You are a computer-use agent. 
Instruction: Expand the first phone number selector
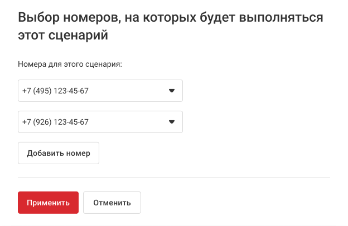(x=100, y=91)
